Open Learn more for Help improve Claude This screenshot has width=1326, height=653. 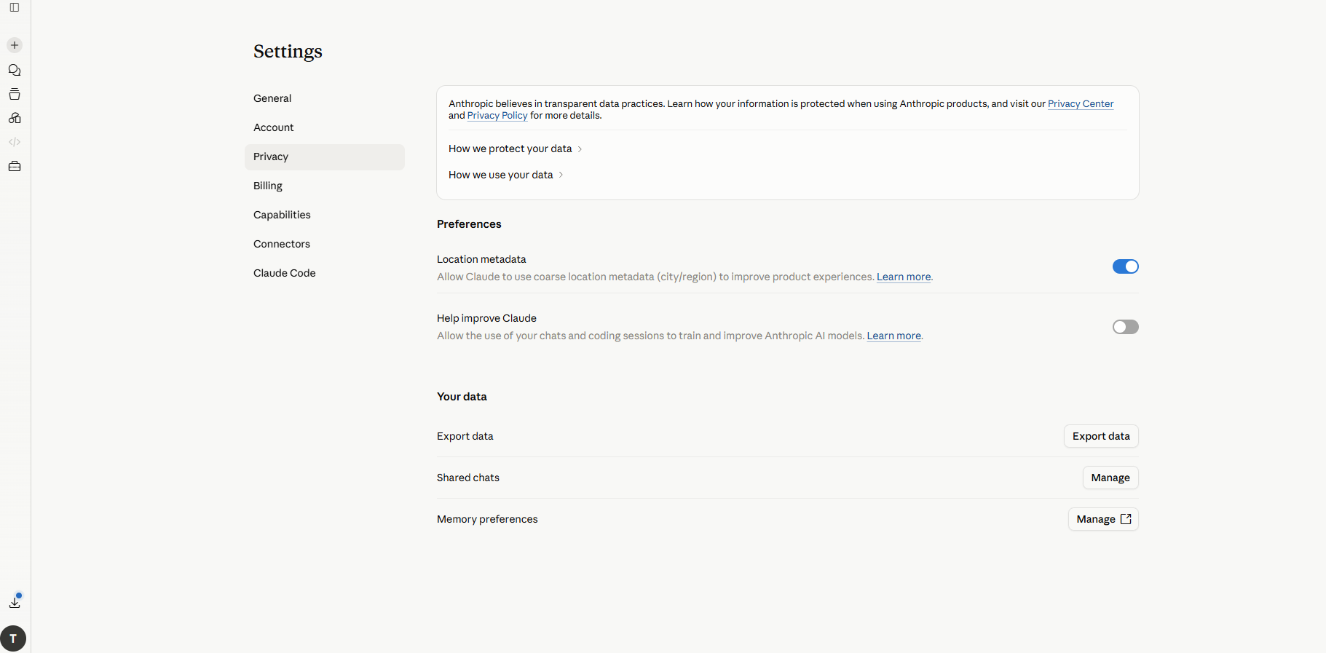[x=893, y=336]
